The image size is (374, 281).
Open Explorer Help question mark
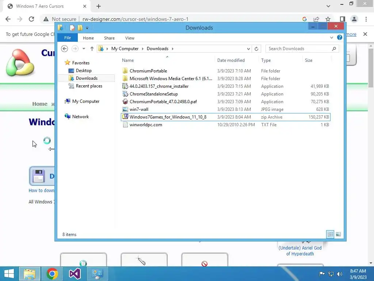339,38
